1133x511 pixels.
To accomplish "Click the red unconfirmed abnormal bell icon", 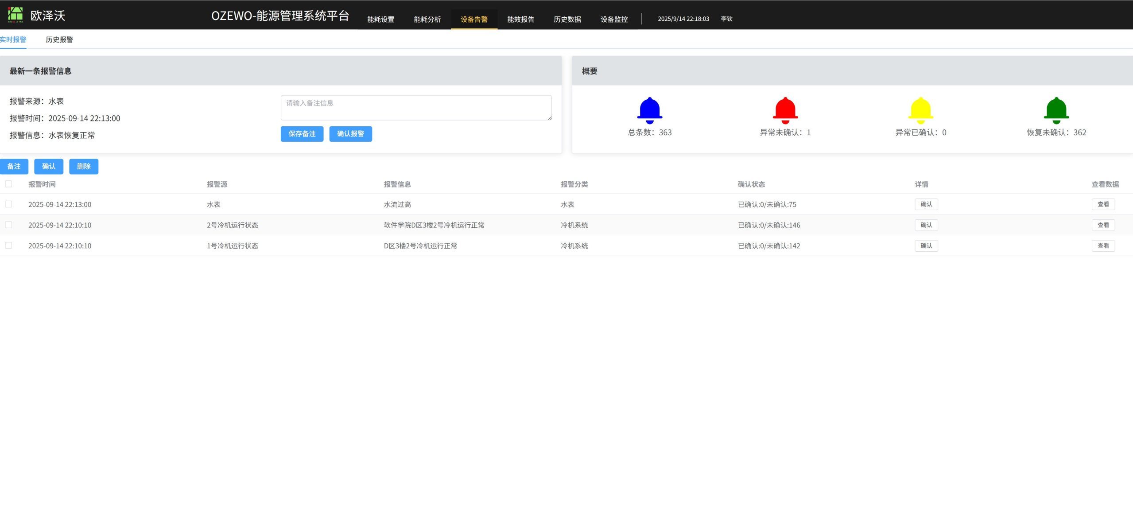I will (785, 110).
